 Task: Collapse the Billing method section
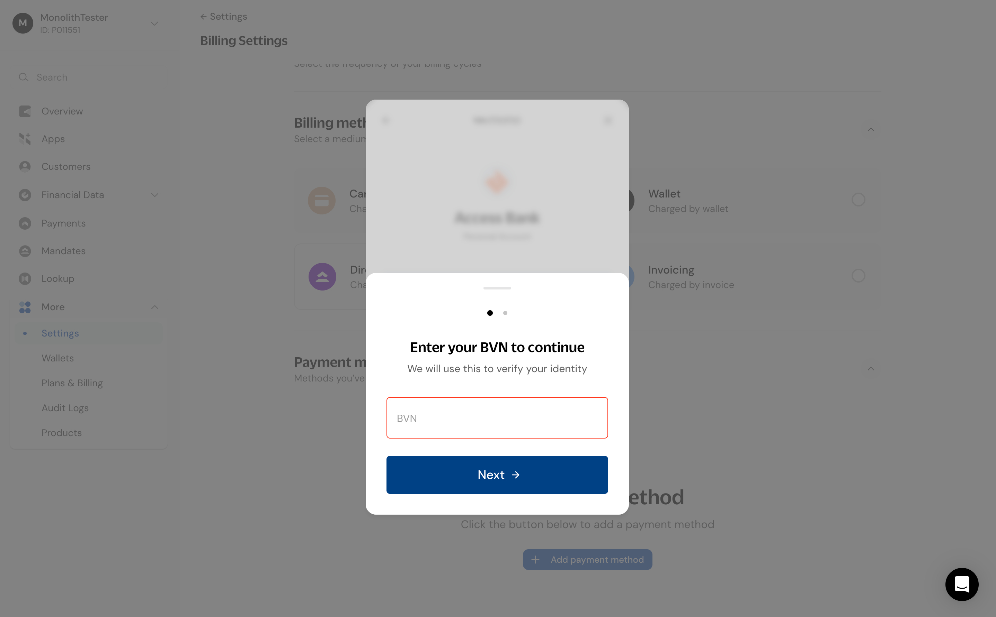(871, 129)
